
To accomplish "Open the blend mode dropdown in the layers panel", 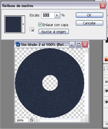I will click(106, 75).
